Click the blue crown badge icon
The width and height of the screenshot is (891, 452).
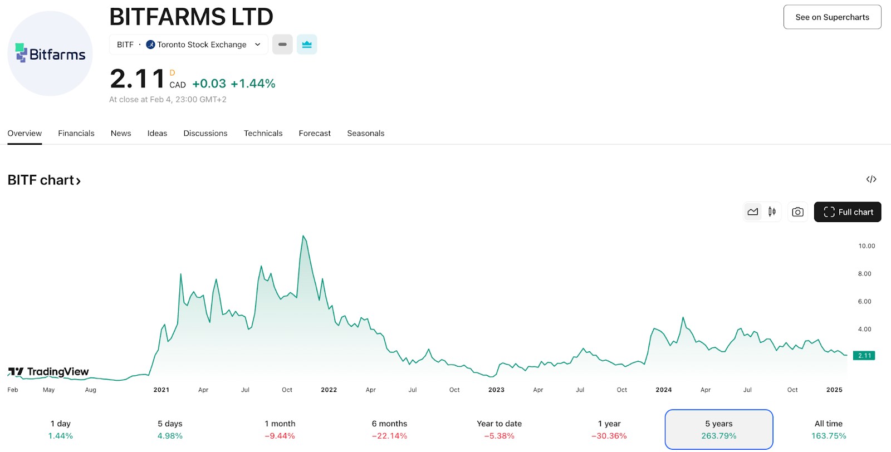click(307, 45)
